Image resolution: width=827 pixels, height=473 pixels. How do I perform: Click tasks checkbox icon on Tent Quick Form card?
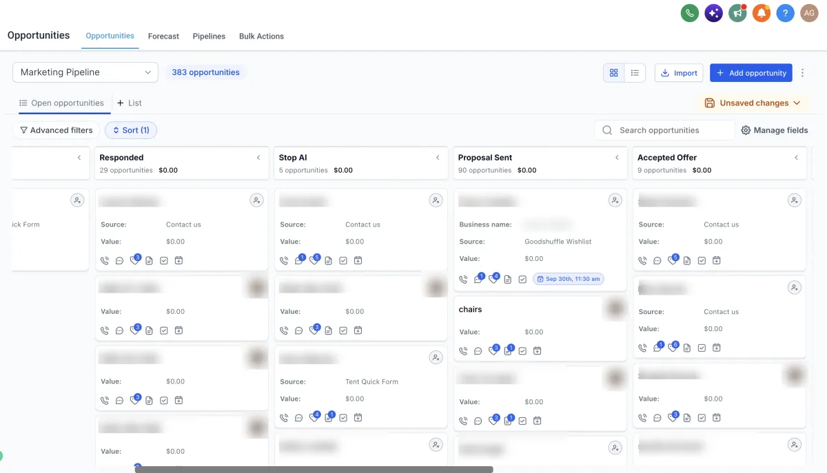343,417
